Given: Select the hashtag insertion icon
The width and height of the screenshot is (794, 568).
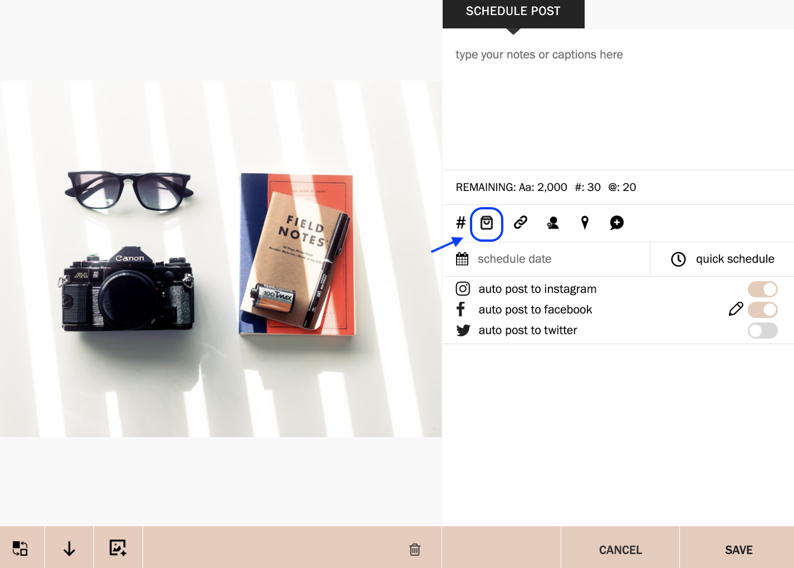Looking at the screenshot, I should (460, 222).
